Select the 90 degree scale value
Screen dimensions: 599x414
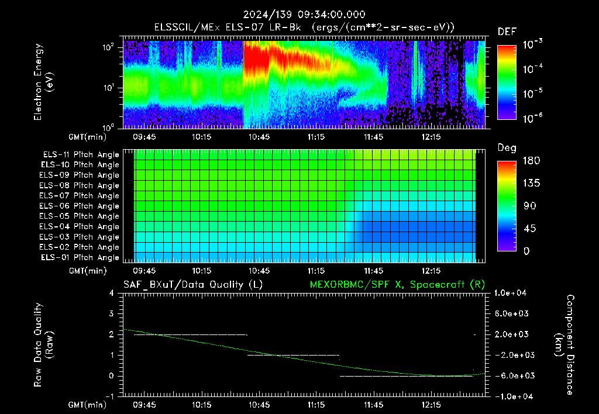(530, 206)
